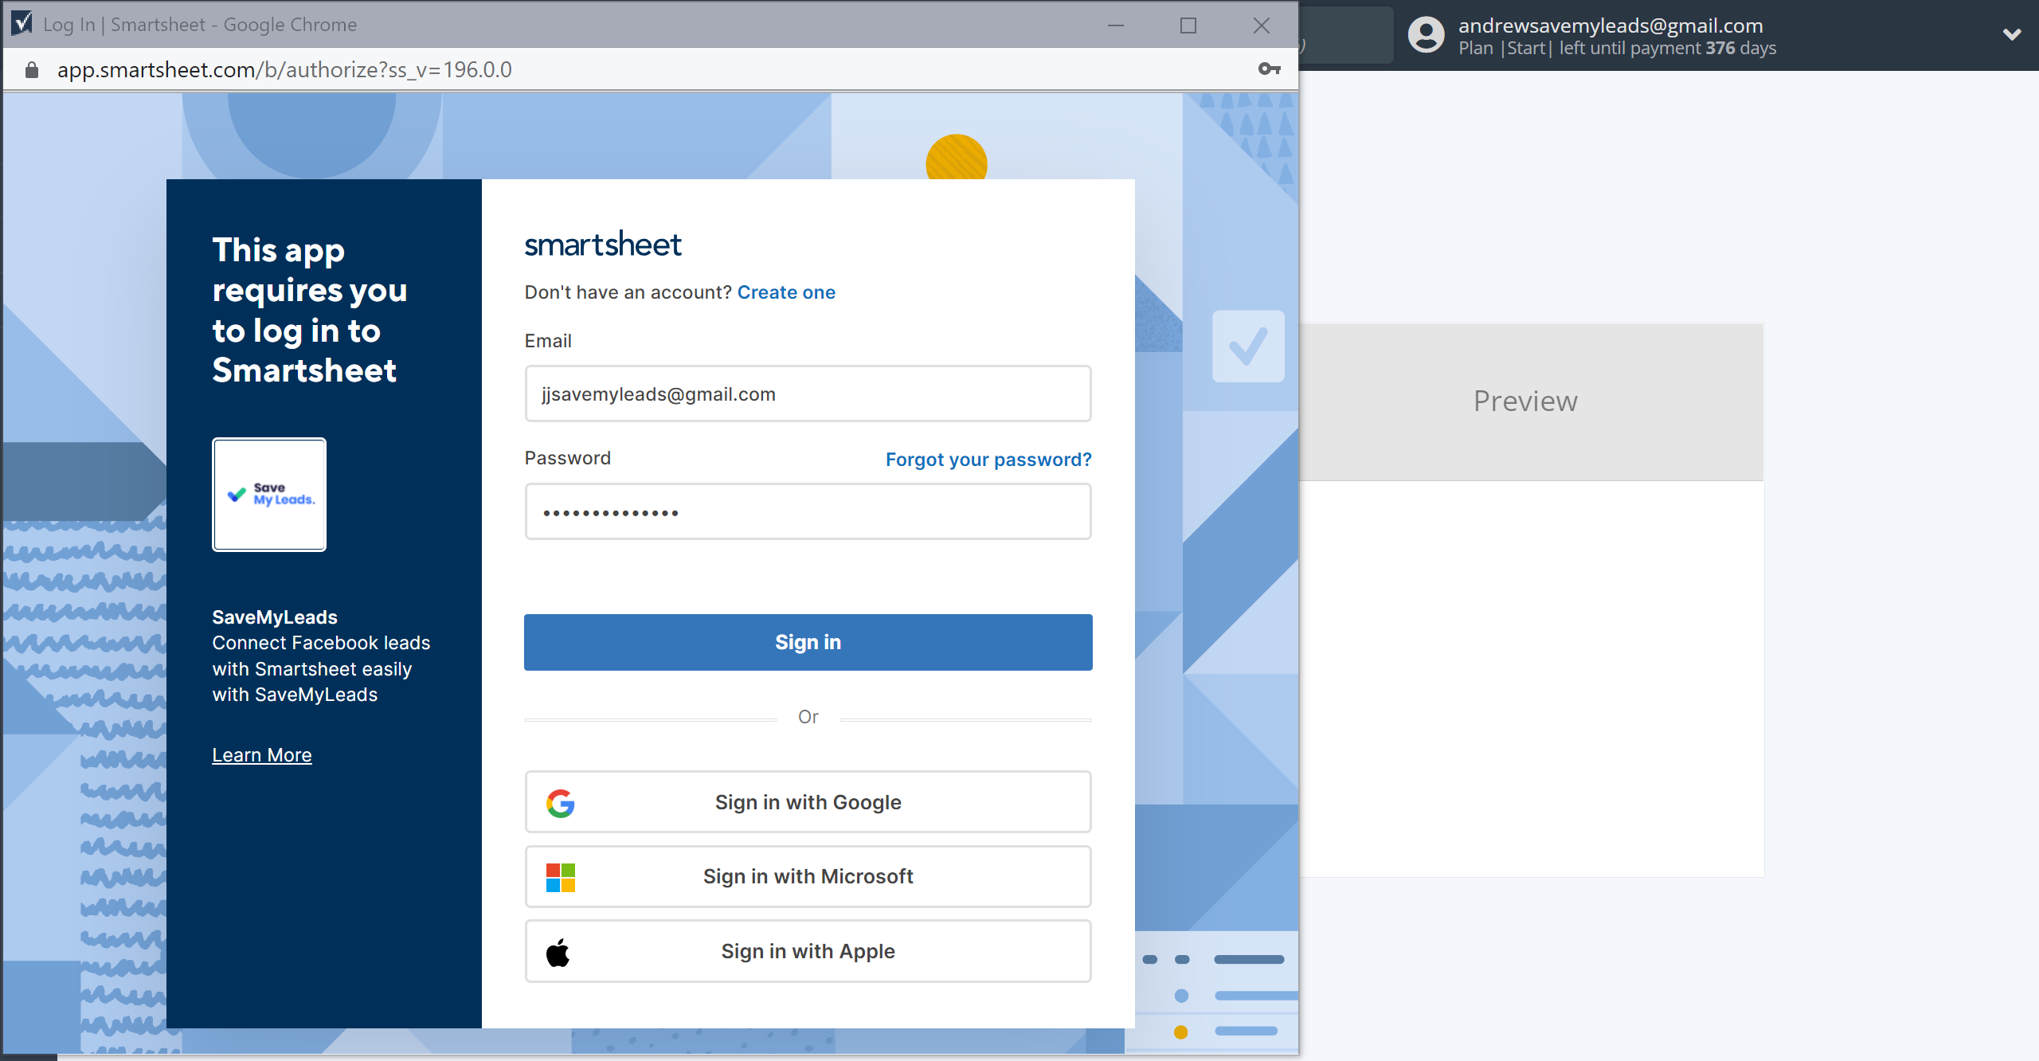
Task: Click the Google G icon
Action: click(x=561, y=803)
